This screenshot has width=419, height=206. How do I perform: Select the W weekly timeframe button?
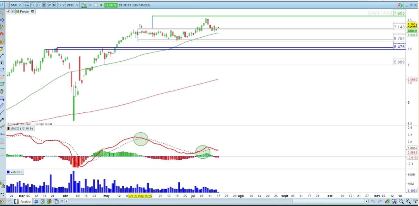pos(49,5)
